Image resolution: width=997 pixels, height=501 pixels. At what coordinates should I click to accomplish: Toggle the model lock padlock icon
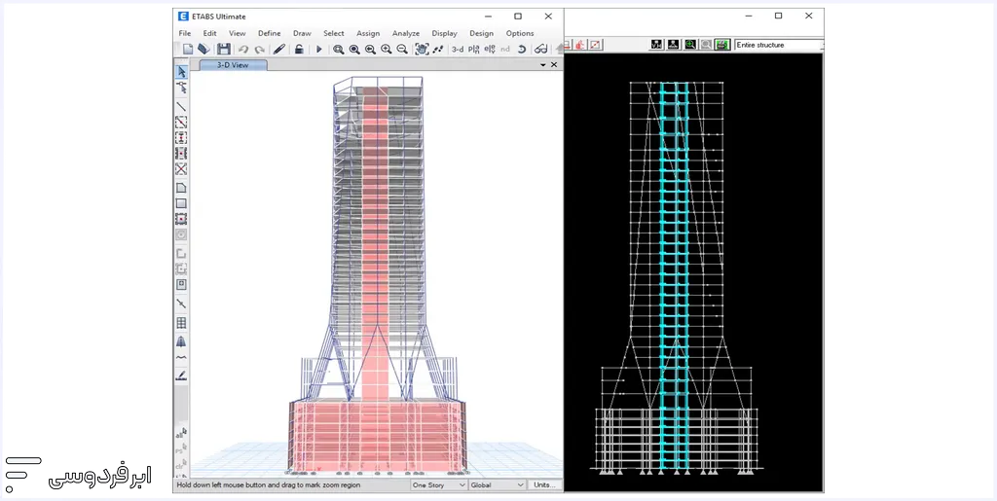(299, 49)
